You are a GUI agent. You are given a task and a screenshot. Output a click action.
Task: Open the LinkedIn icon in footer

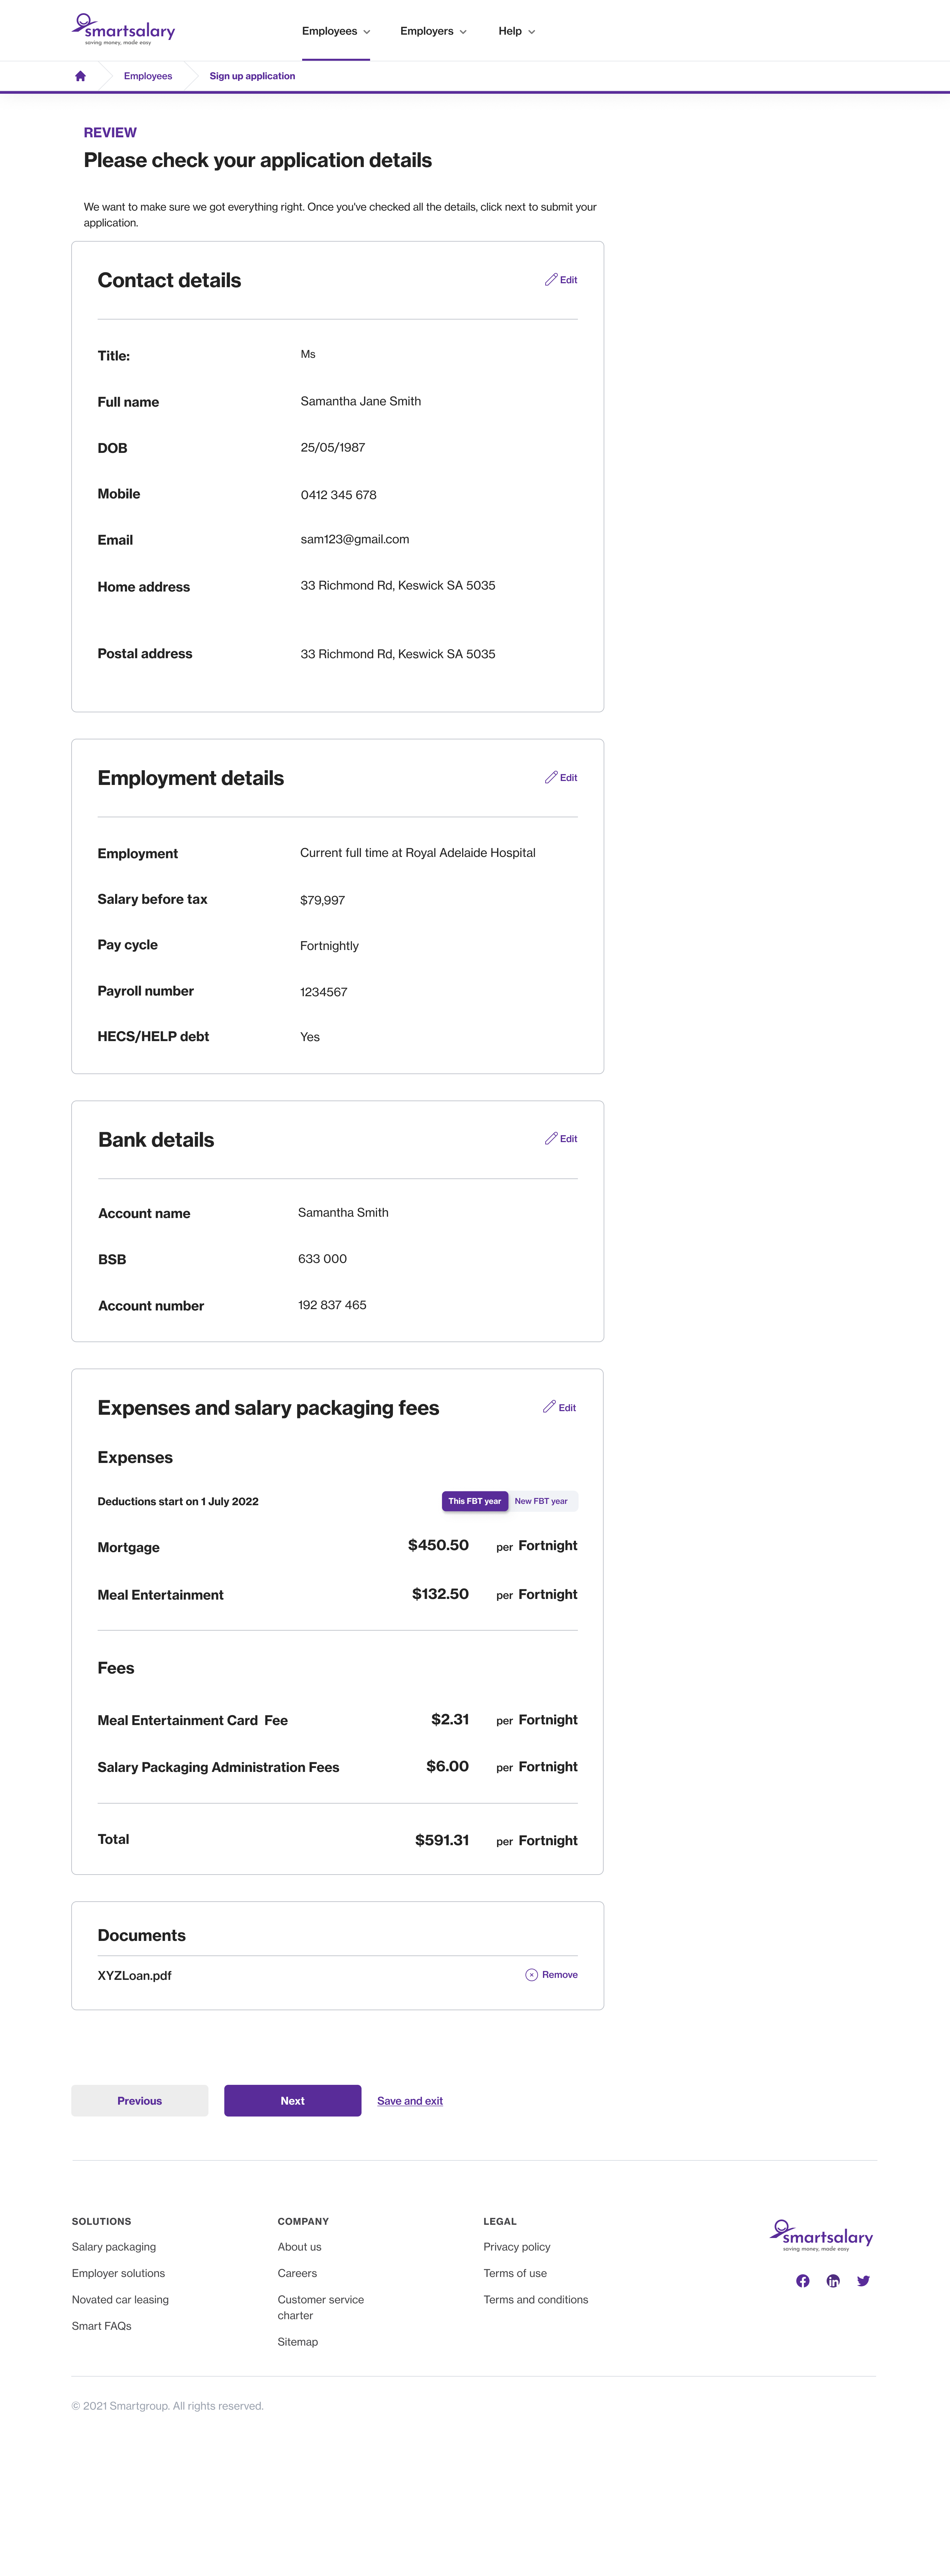[x=833, y=2281]
